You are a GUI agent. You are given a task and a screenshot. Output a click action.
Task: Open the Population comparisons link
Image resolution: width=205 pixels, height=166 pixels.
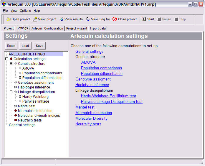click(x=101, y=68)
